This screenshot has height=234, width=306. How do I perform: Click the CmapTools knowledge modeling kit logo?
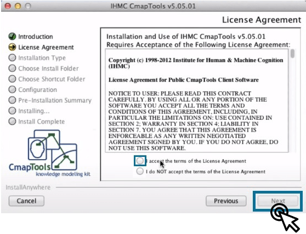(x=50, y=153)
